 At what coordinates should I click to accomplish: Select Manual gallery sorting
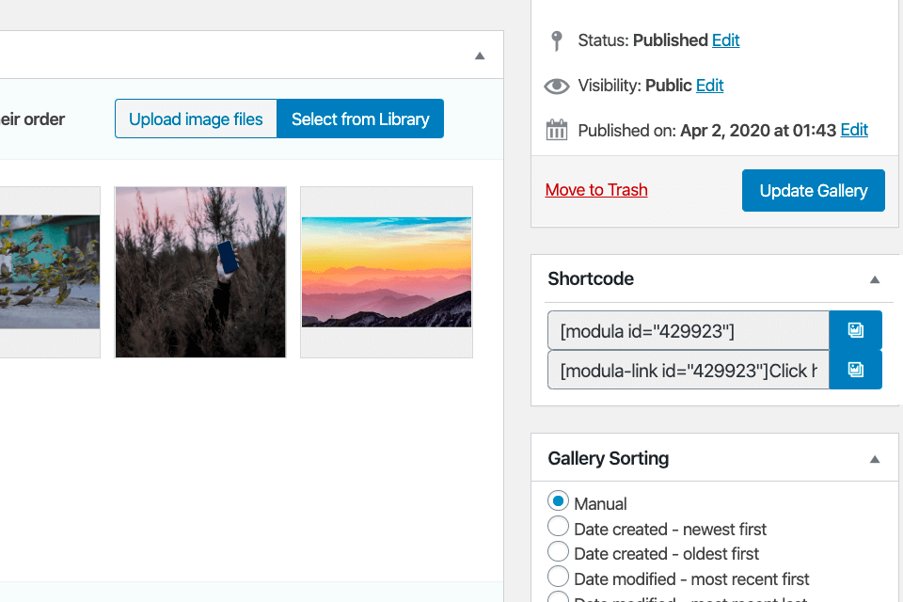coord(558,502)
